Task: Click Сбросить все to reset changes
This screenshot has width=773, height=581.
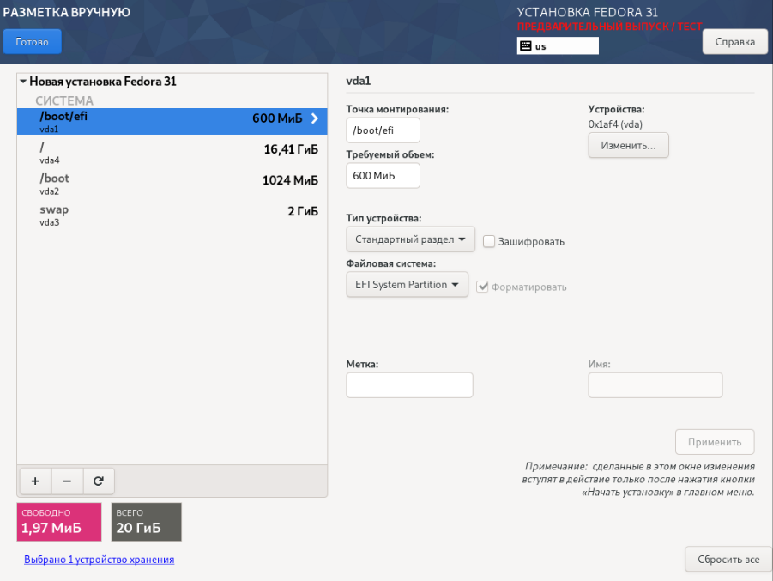Action: tap(728, 559)
